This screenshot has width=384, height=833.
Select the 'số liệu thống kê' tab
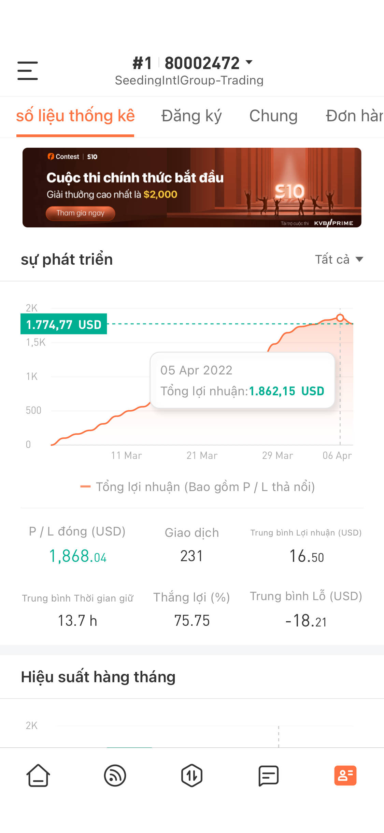pyautogui.click(x=75, y=116)
